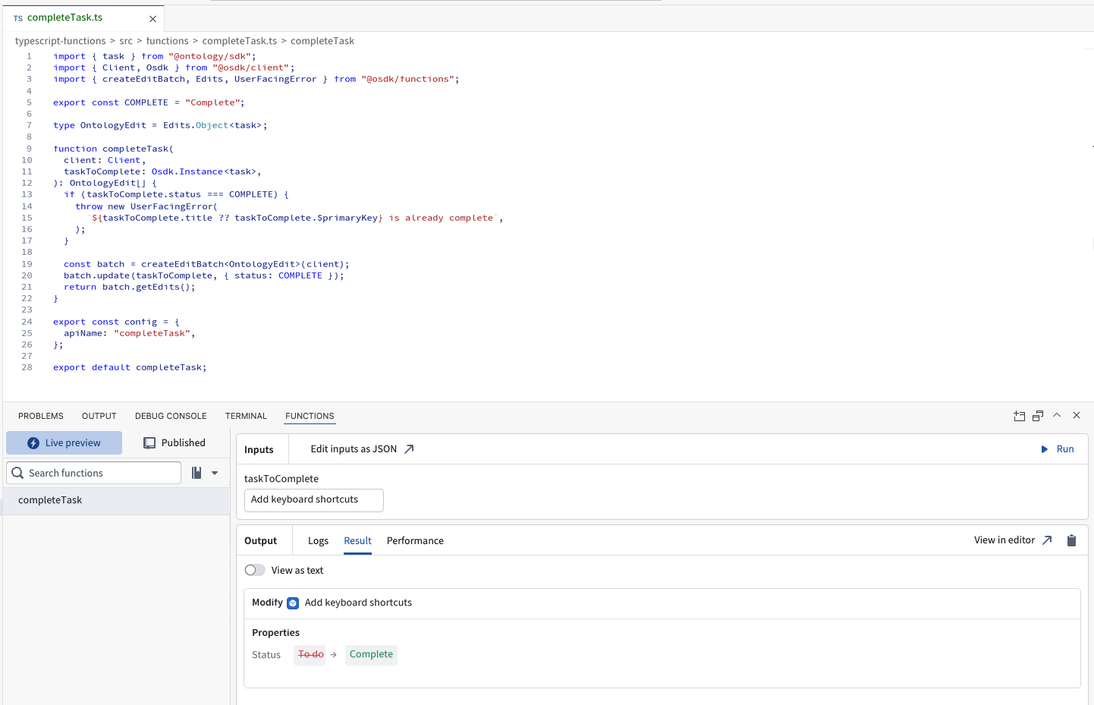Click functions folder in the breadcrumb
Image resolution: width=1094 pixels, height=705 pixels.
[167, 41]
